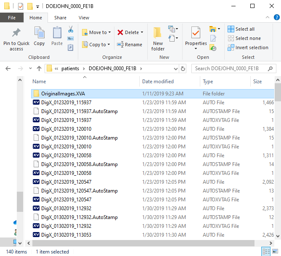This screenshot has height=256, width=281.
Task: Expand the chevron after DOEJOHN_0000_FE1B in path
Action: 141,69
